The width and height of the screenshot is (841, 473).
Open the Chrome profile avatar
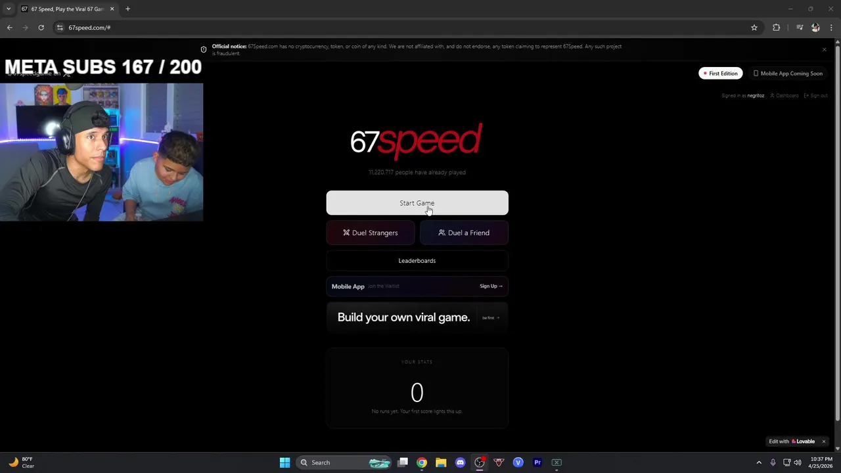(x=815, y=28)
